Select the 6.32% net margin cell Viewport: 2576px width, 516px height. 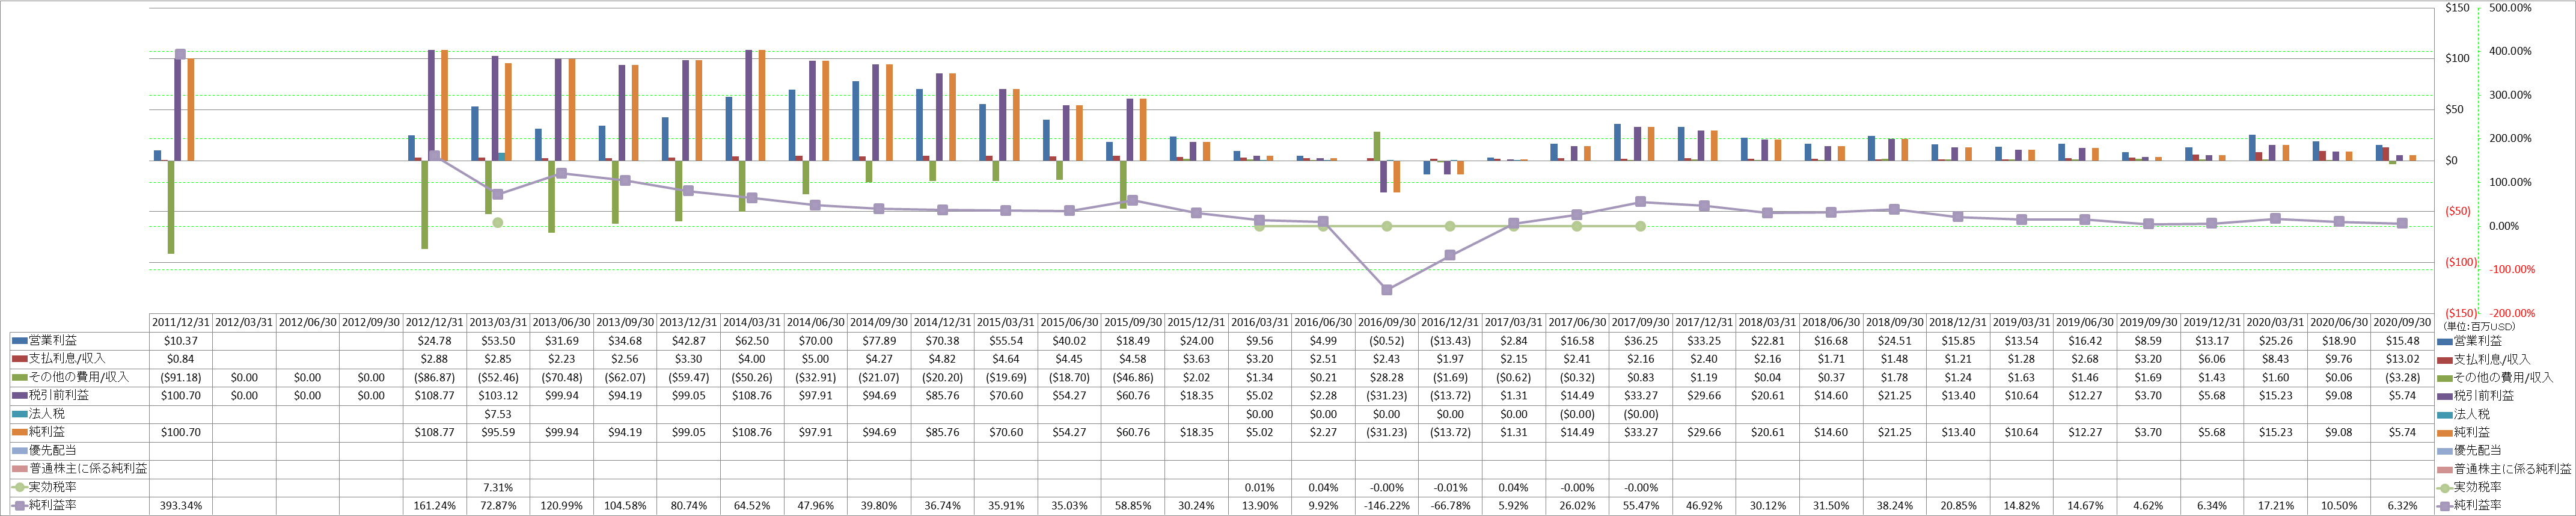[2402, 505]
